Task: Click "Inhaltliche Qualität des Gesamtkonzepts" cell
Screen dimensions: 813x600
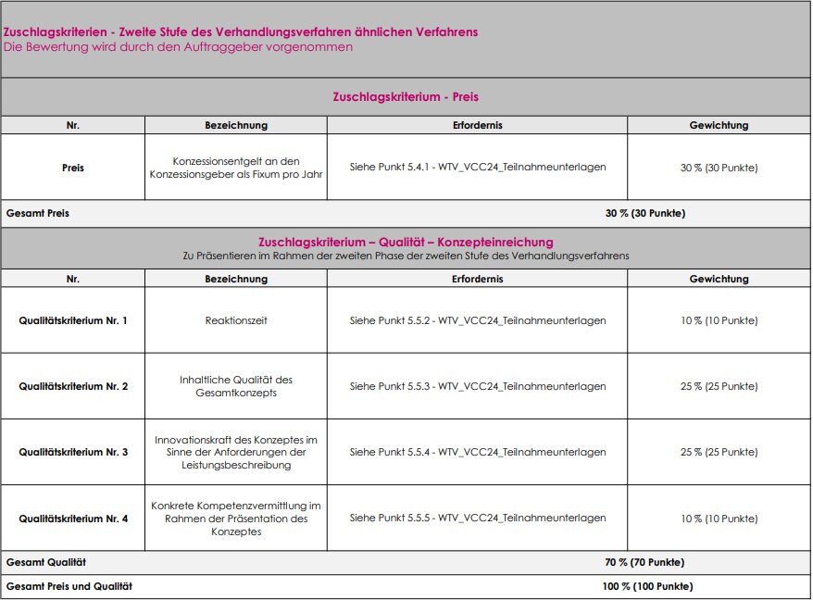Action: pyautogui.click(x=236, y=386)
